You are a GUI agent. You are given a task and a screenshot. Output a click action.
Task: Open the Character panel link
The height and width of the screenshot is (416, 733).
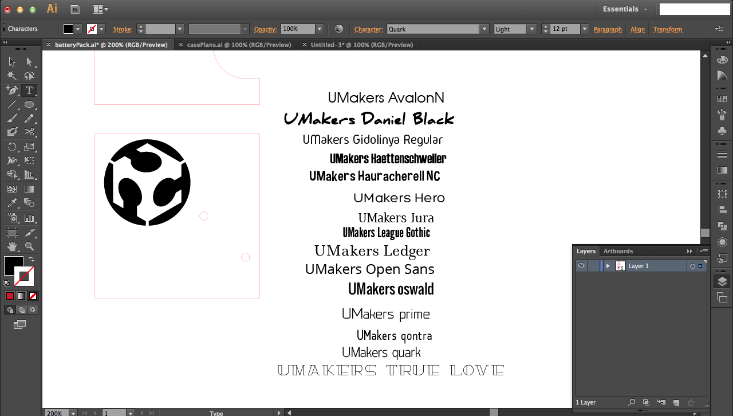tap(368, 29)
